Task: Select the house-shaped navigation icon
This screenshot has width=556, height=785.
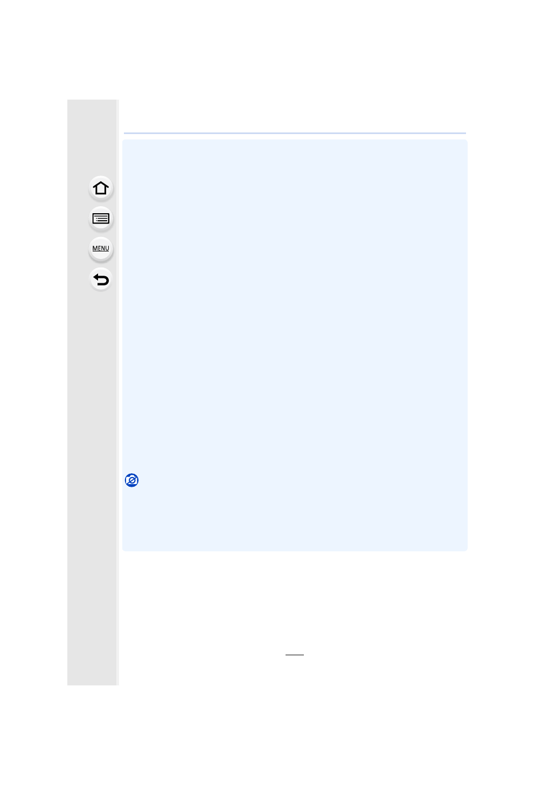Action: coord(101,188)
